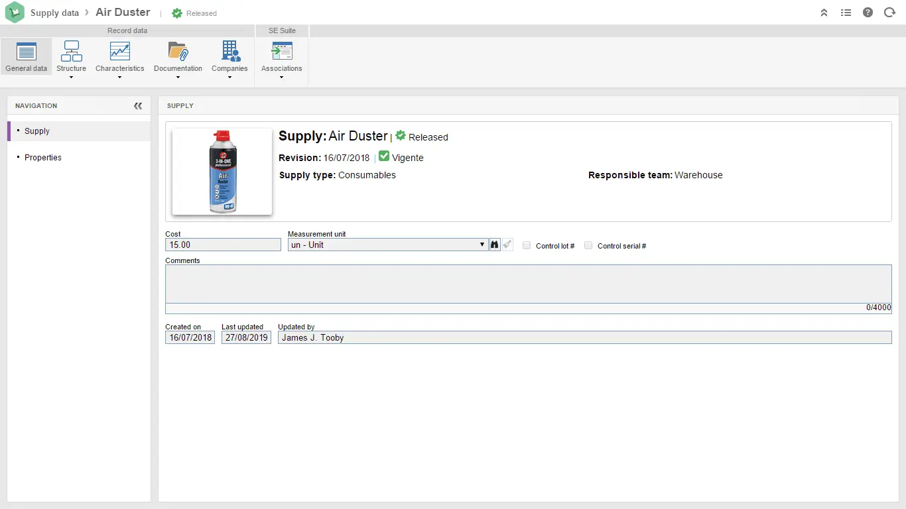Expand the arrow under Structure

pyautogui.click(x=71, y=78)
